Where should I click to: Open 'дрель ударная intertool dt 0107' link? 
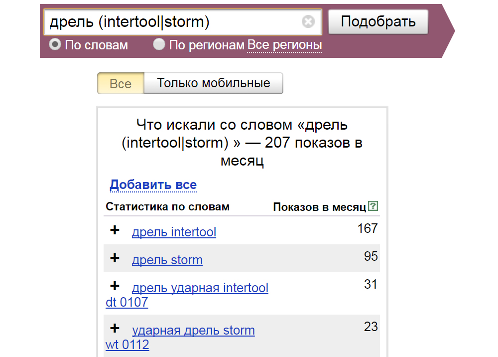200,288
